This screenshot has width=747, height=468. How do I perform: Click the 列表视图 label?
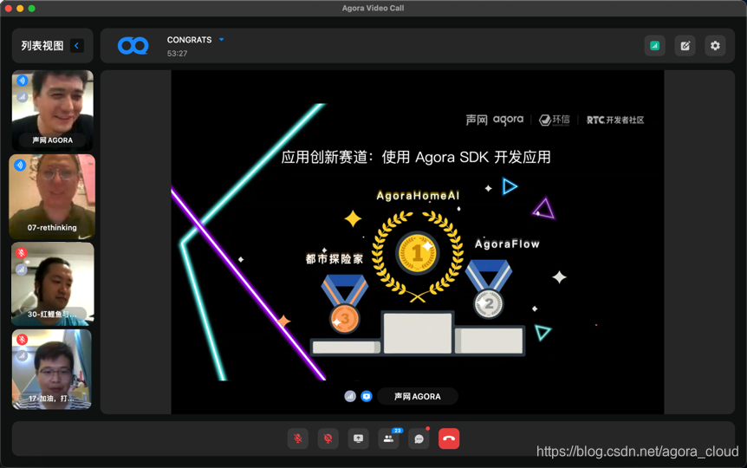(42, 46)
